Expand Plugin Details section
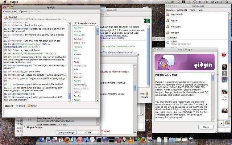The height and width of the screenshot is (145, 232). (25, 127)
